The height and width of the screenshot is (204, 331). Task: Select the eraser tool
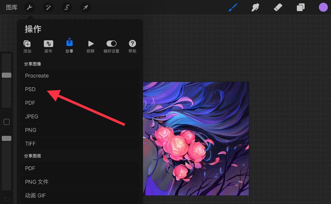[278, 7]
